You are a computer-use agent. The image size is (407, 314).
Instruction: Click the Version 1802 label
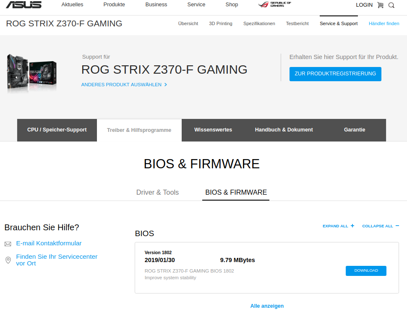158,252
